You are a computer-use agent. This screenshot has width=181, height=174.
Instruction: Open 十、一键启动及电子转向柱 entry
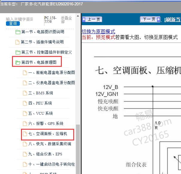coord(52,164)
